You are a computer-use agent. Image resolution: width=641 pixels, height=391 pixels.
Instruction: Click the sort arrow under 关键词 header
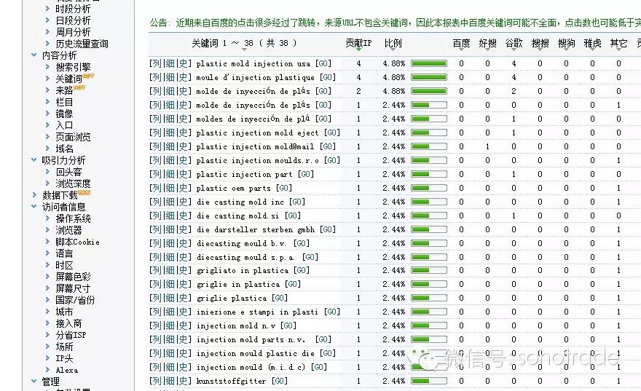[x=244, y=50]
